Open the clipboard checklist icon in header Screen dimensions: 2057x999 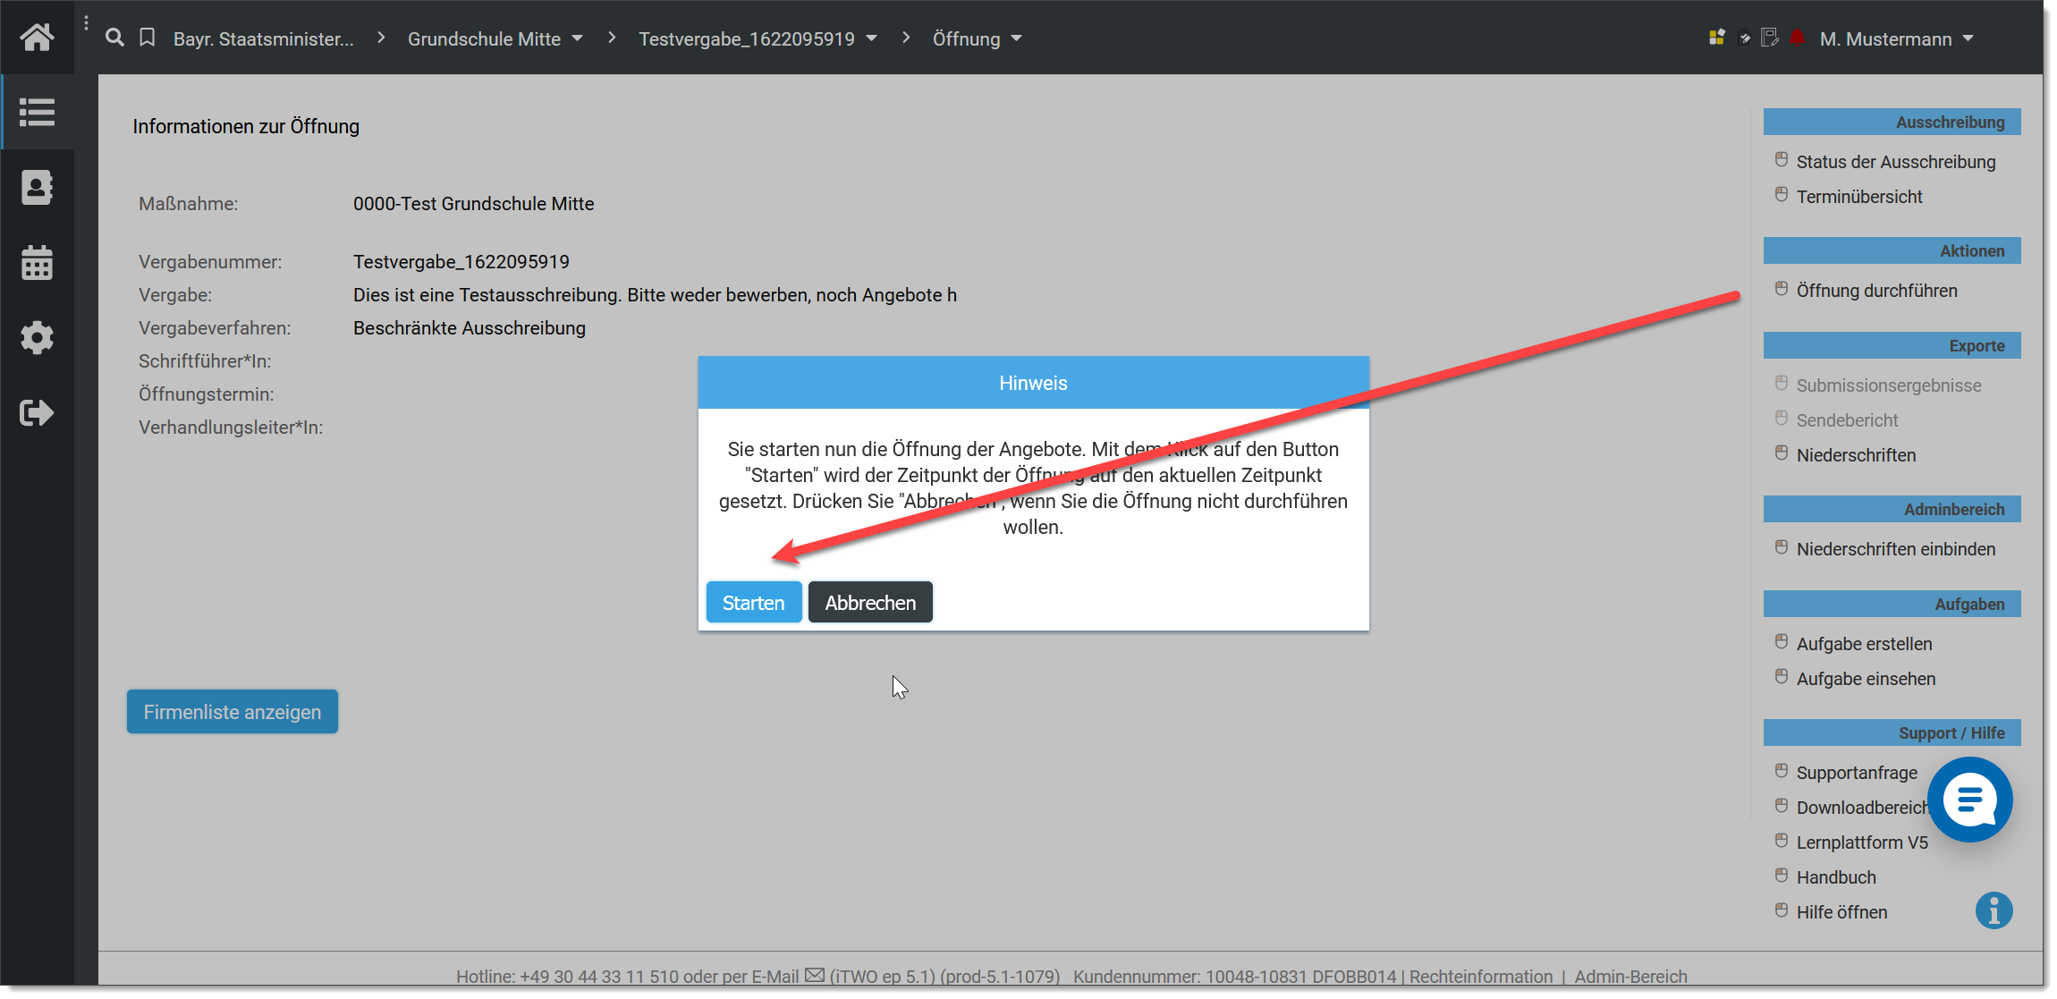(1744, 38)
